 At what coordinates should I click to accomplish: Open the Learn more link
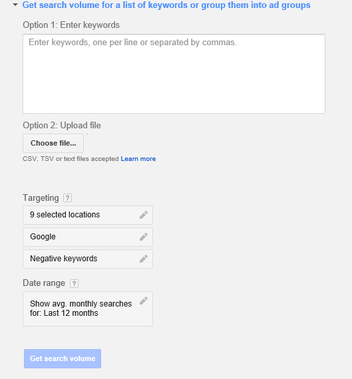pyautogui.click(x=138, y=159)
